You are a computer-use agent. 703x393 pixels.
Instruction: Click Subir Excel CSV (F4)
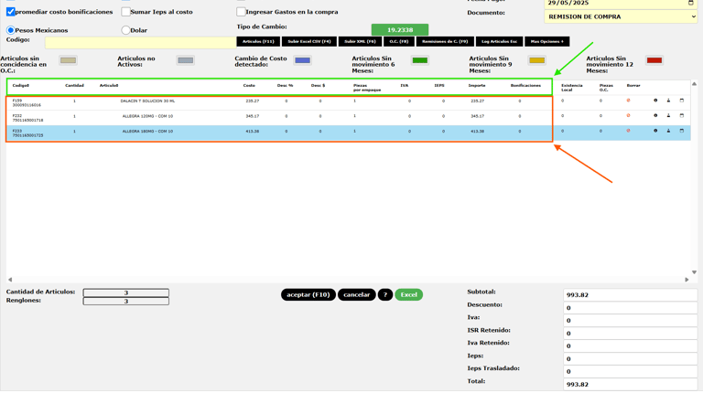pos(308,42)
